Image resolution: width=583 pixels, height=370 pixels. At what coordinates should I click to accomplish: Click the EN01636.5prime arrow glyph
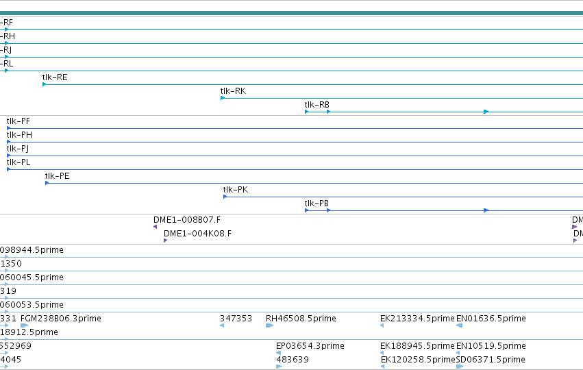point(459,325)
